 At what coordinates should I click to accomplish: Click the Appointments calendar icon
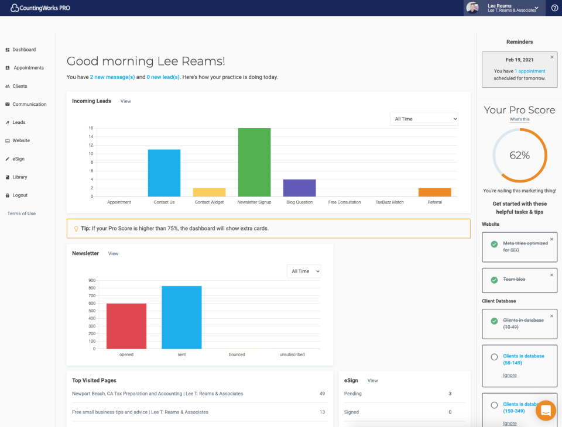click(x=7, y=68)
